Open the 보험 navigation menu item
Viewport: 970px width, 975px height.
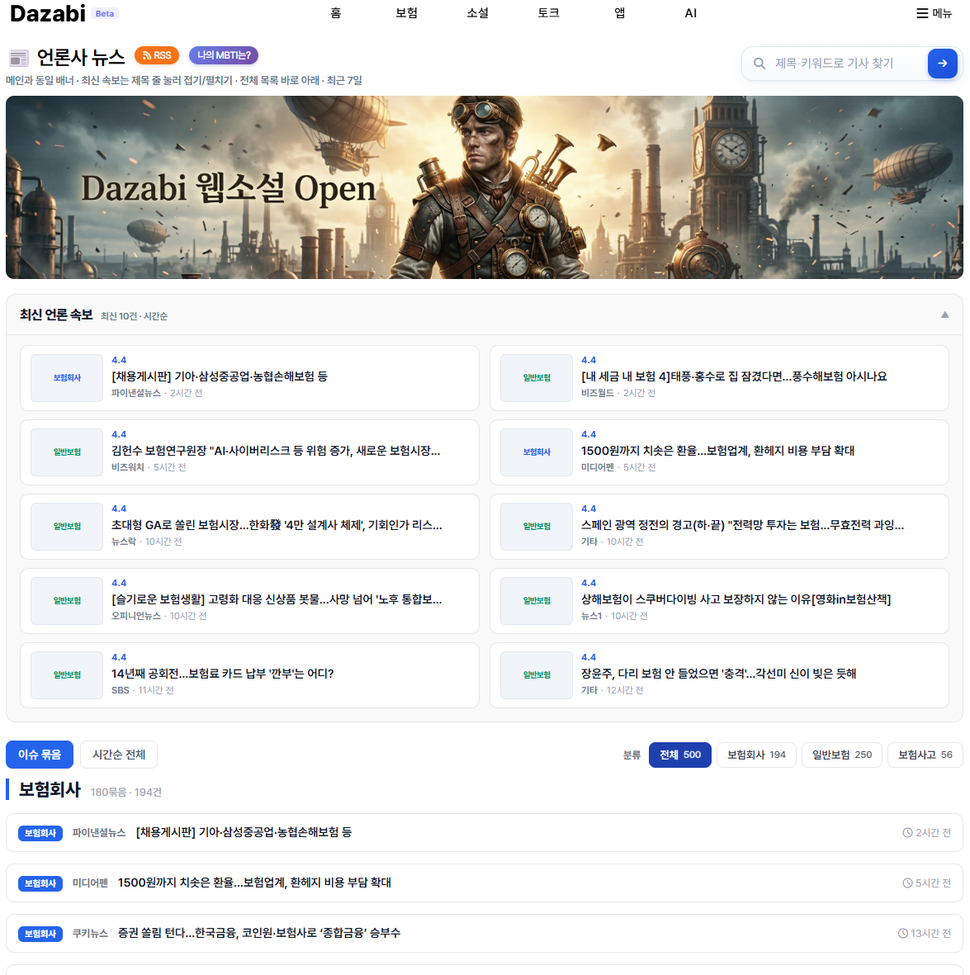406,13
